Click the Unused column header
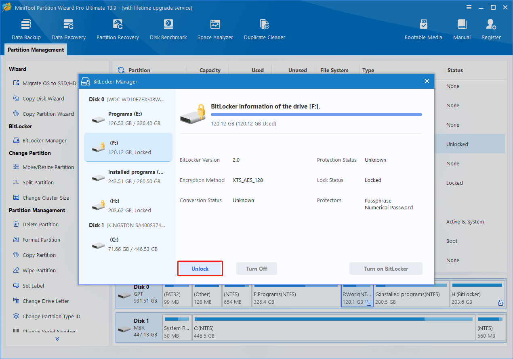This screenshot has height=359, width=513. coord(297,70)
